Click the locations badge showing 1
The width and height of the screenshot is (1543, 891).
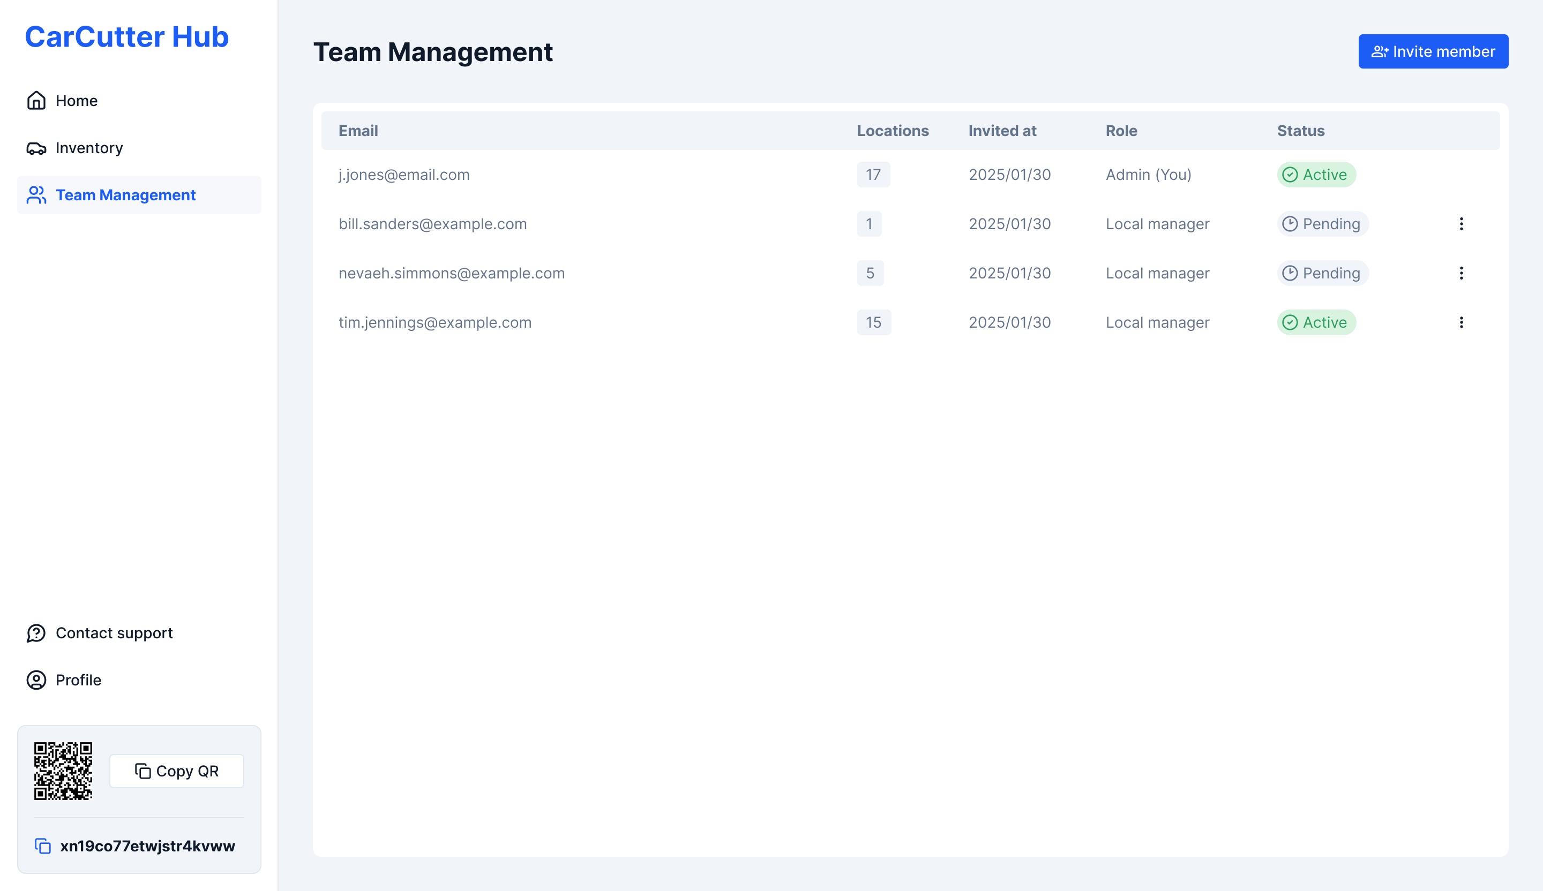tap(869, 224)
